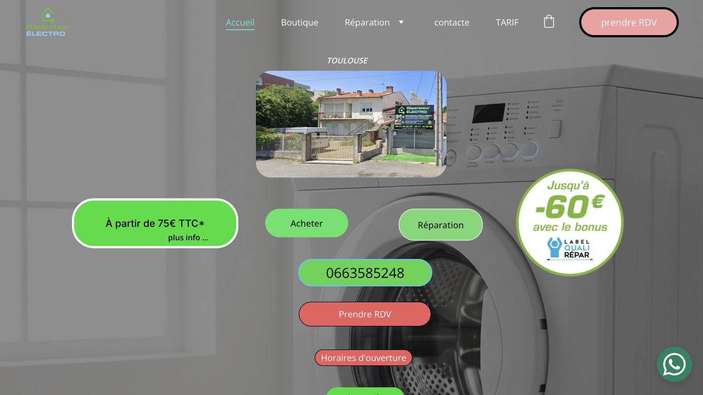Image resolution: width=703 pixels, height=395 pixels.
Task: Click the -60€ QualiRépar bonus badge
Action: point(570,223)
